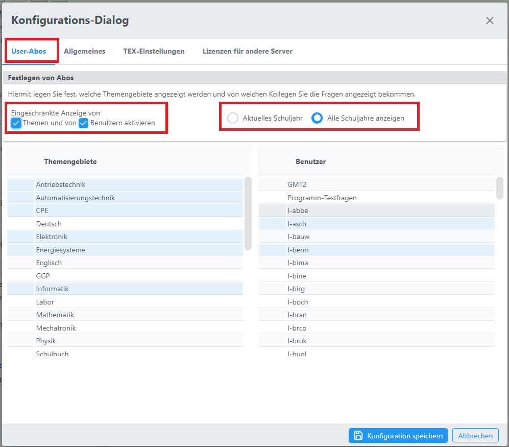Viewport: 509px width, 447px height.
Task: Choose Alle Schuljahre anzeigen radio option
Action: (317, 118)
